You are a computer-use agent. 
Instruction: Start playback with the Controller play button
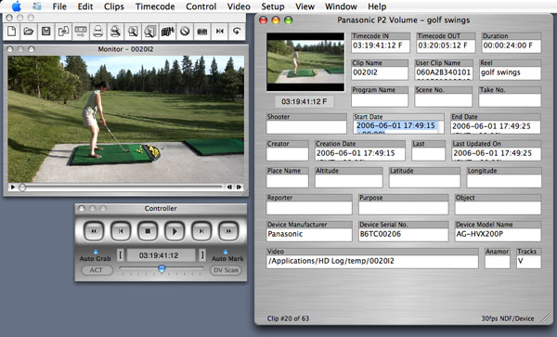(175, 231)
